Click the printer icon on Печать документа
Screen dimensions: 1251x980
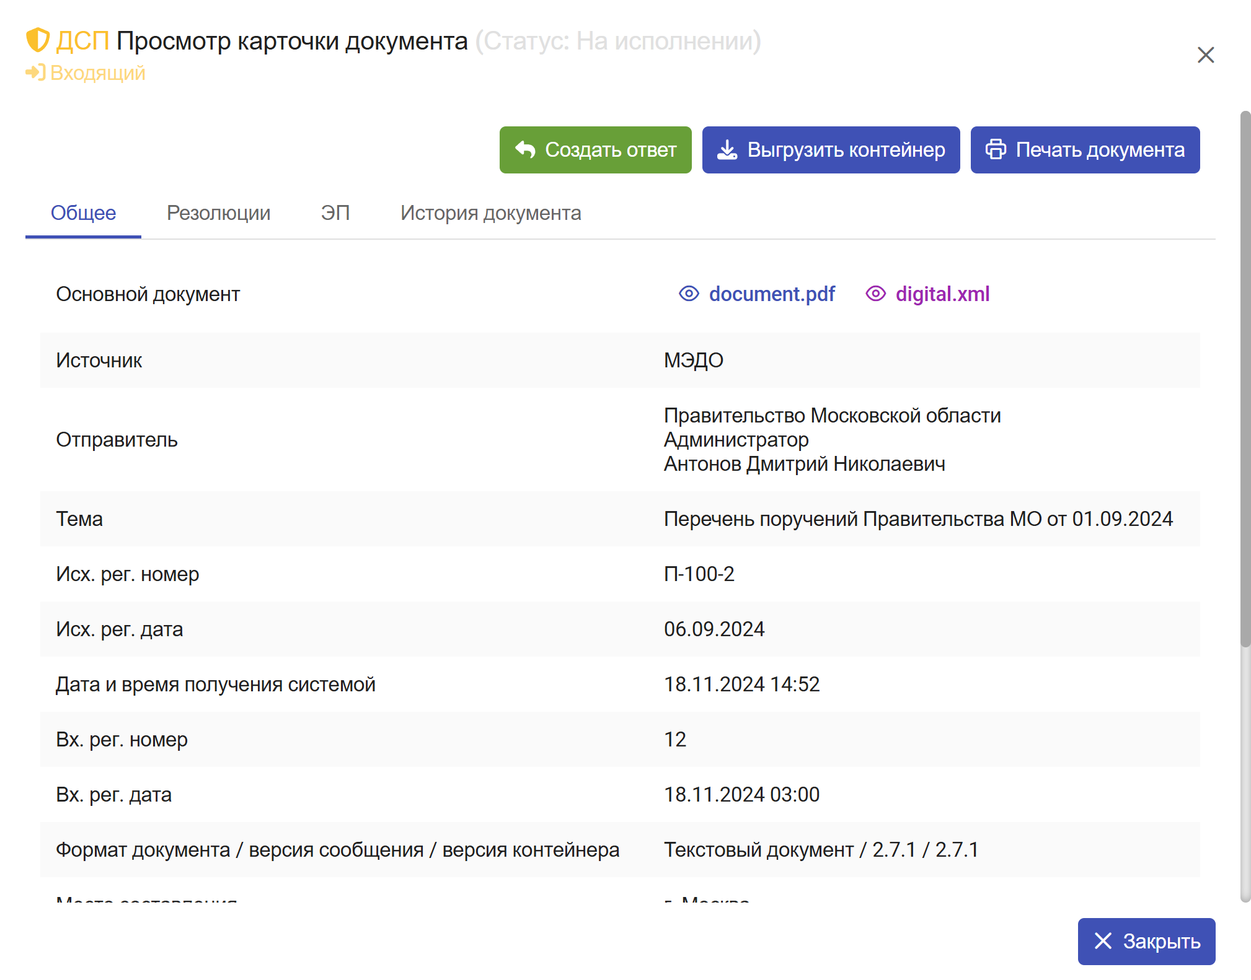pos(996,150)
